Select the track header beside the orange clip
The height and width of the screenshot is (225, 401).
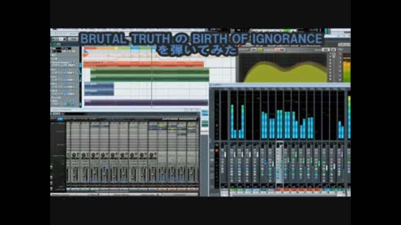click(x=66, y=64)
